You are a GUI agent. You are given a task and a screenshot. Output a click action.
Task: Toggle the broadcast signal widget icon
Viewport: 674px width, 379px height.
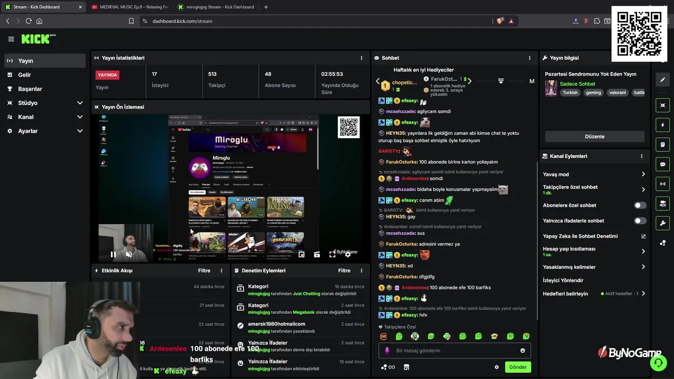click(662, 184)
